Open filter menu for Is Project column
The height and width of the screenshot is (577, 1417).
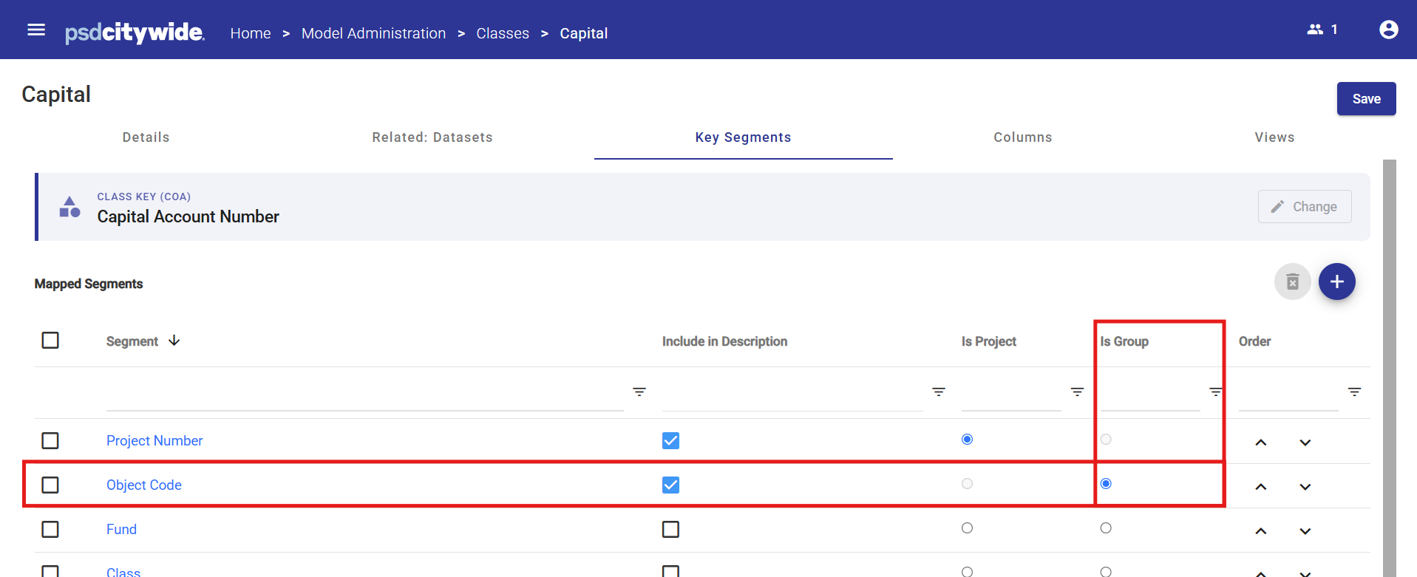(1078, 392)
